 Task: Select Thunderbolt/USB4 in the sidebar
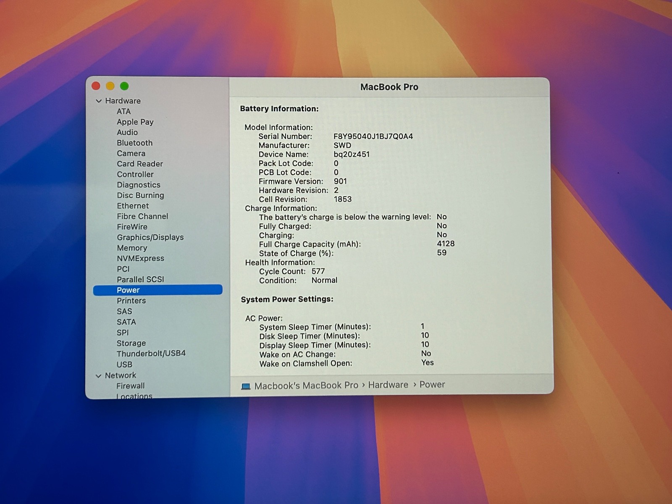[151, 353]
